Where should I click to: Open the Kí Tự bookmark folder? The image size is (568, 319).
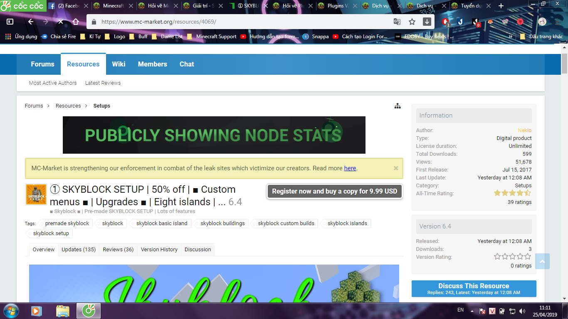coord(91,37)
